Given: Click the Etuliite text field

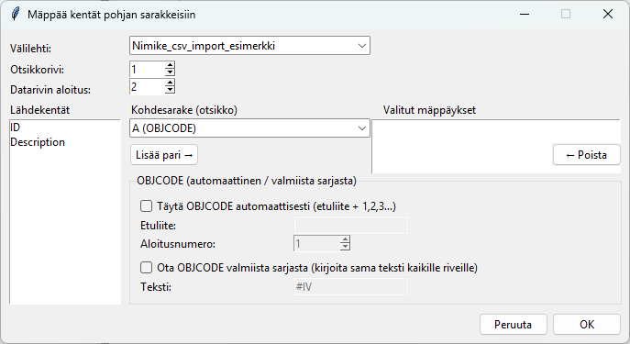Looking at the screenshot, I should pos(351,225).
